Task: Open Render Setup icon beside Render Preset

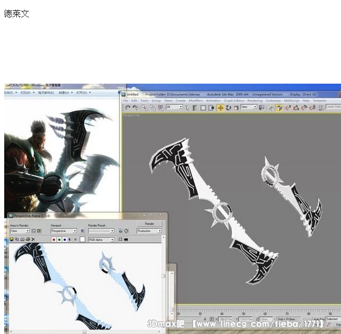Action: pos(120,230)
